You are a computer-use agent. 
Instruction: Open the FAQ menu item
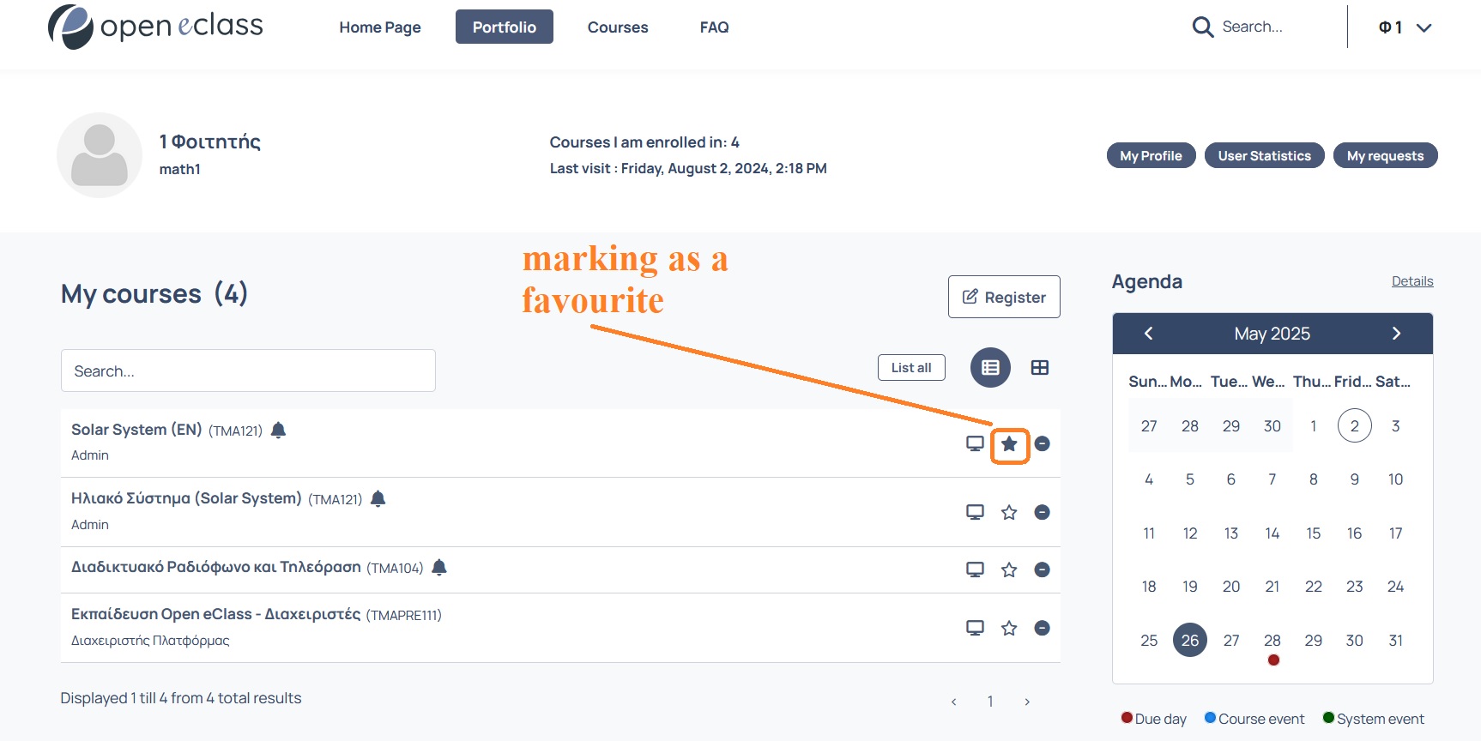tap(714, 27)
